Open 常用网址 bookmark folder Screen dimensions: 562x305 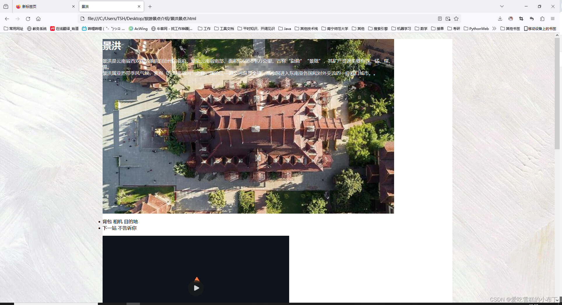coord(13,29)
